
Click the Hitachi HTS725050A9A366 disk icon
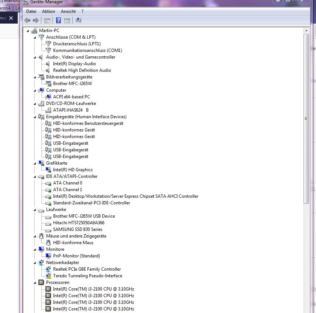pyautogui.click(x=48, y=223)
